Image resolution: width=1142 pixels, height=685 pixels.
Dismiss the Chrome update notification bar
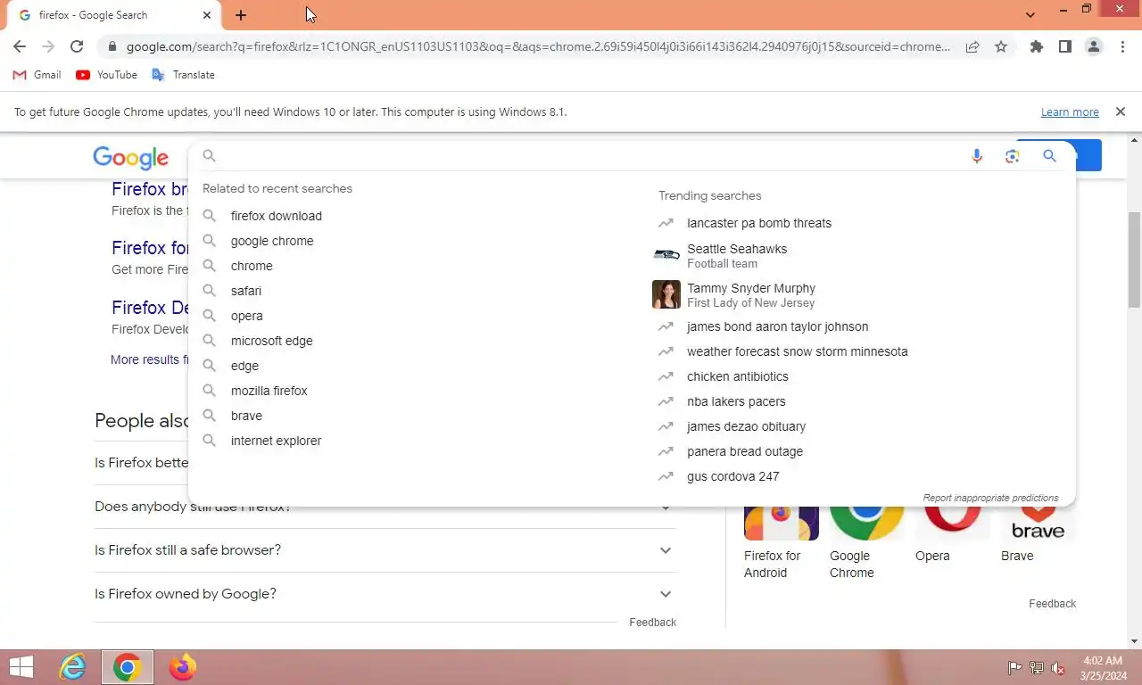point(1120,111)
